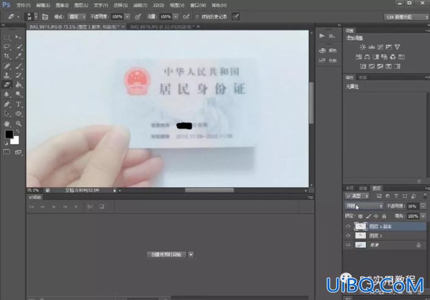This screenshot has height=300, width=430.
Task: Expand the timeline type dropdown arrow
Action: (x=191, y=254)
